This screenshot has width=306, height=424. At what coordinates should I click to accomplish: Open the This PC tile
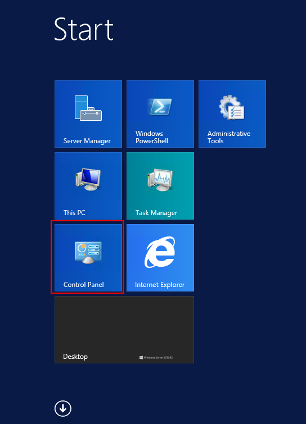88,186
